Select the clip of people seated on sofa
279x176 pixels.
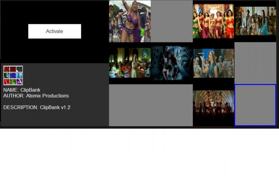(256, 21)
